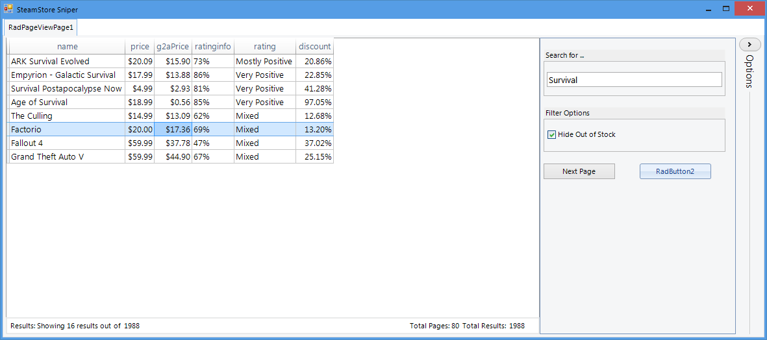Click the Mostly Positive rating cell
The height and width of the screenshot is (340, 767).
(x=265, y=61)
